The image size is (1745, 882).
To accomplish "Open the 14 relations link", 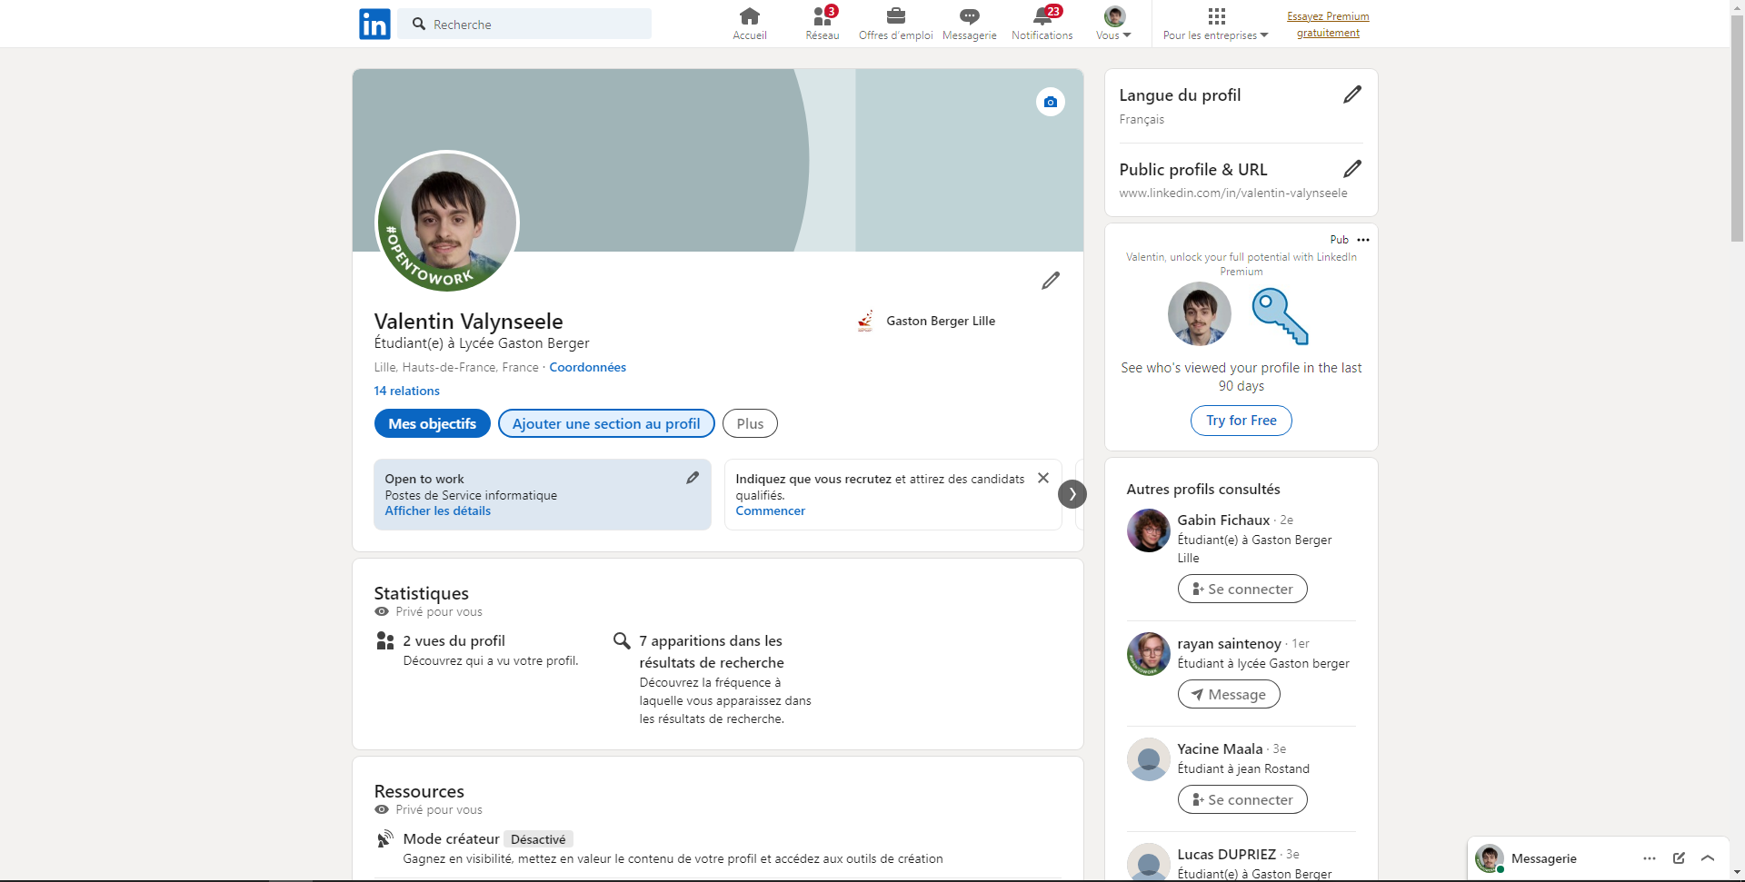I will [x=406, y=391].
